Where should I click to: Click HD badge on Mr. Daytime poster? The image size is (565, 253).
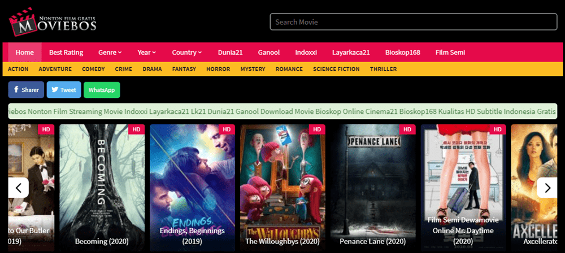pyautogui.click(x=498, y=130)
